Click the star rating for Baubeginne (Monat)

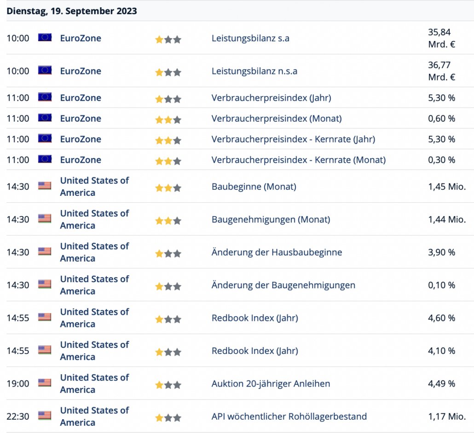pyautogui.click(x=168, y=188)
